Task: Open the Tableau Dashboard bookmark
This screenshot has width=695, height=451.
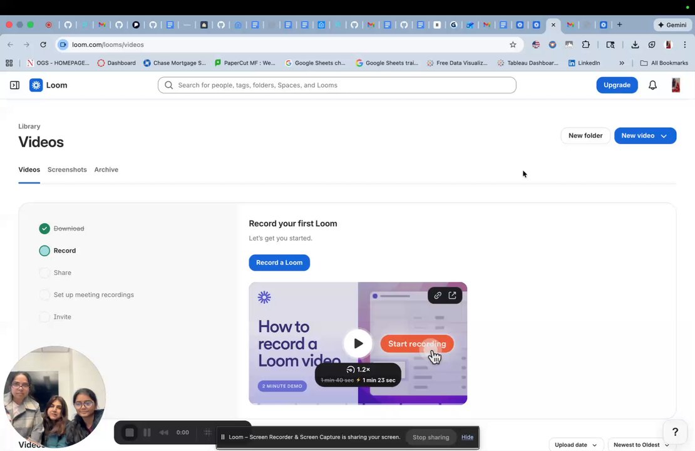Action: [527, 63]
